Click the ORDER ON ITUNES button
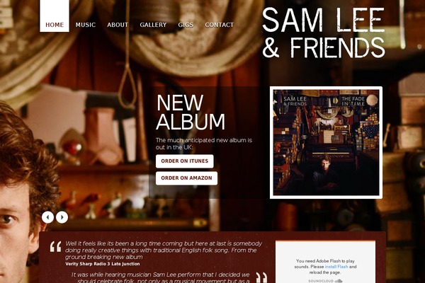 click(185, 161)
